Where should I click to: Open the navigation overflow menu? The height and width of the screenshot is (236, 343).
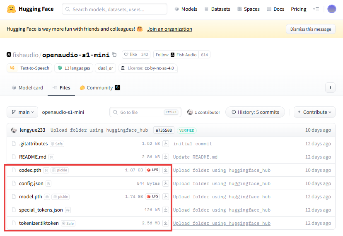pyautogui.click(x=316, y=9)
